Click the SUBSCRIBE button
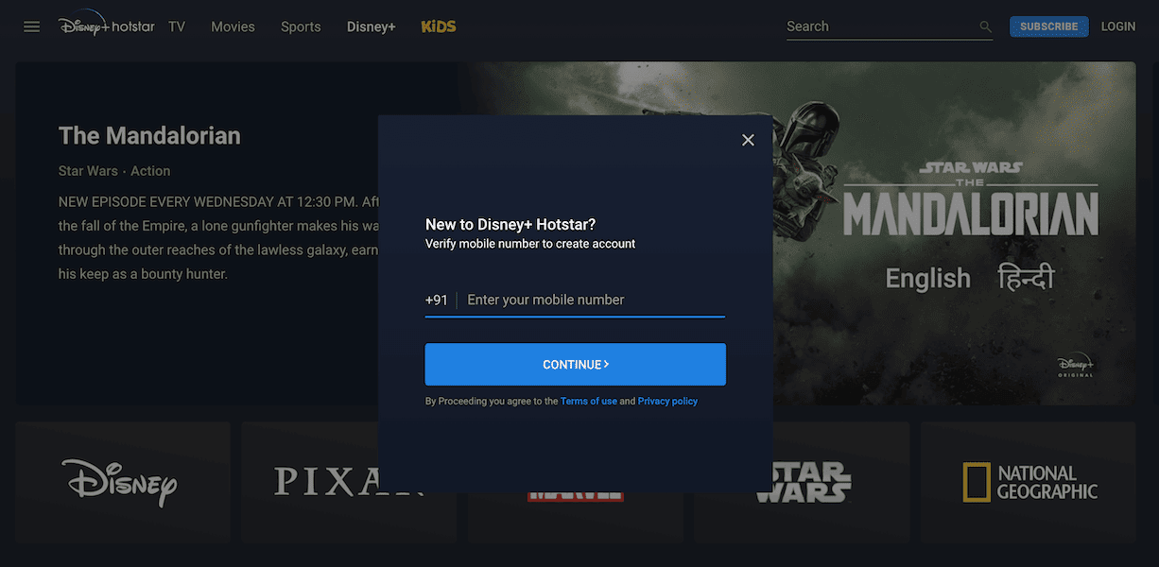Viewport: 1159px width, 567px height. tap(1048, 26)
